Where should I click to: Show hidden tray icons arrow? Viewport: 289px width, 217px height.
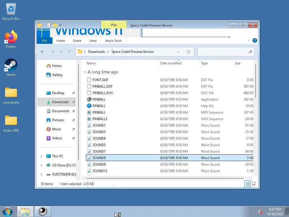tap(253, 212)
